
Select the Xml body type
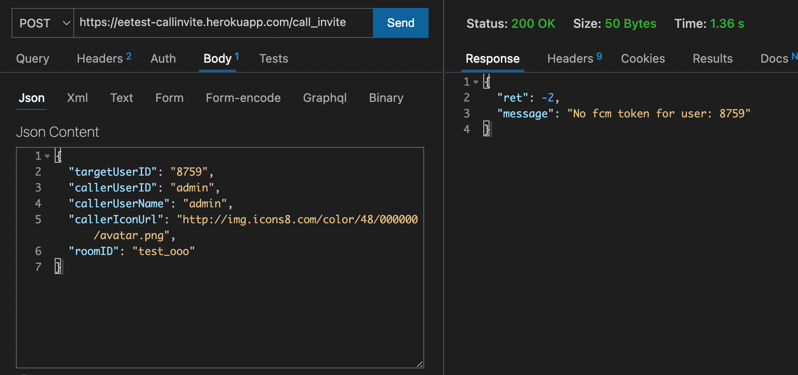(77, 98)
